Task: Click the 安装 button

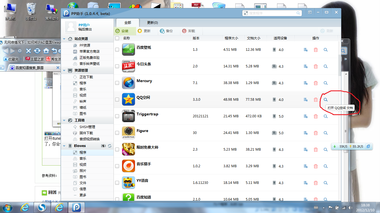Action: [125, 31]
